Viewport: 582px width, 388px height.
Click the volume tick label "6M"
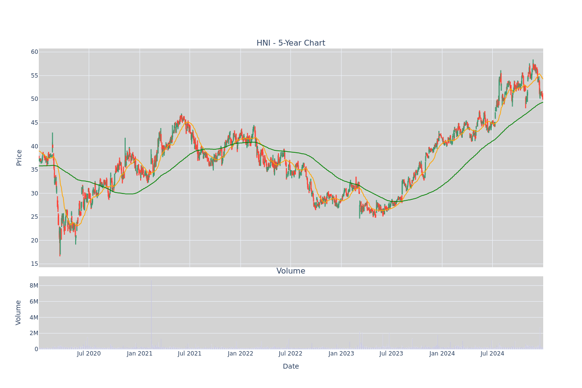tap(34, 302)
